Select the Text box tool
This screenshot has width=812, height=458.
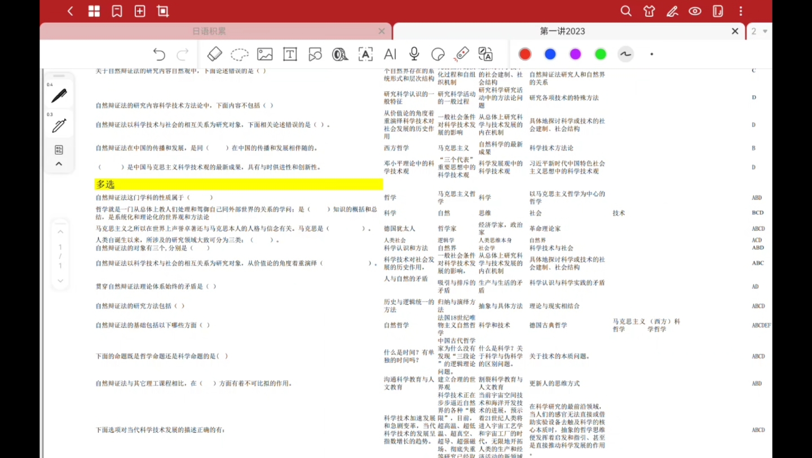click(290, 54)
